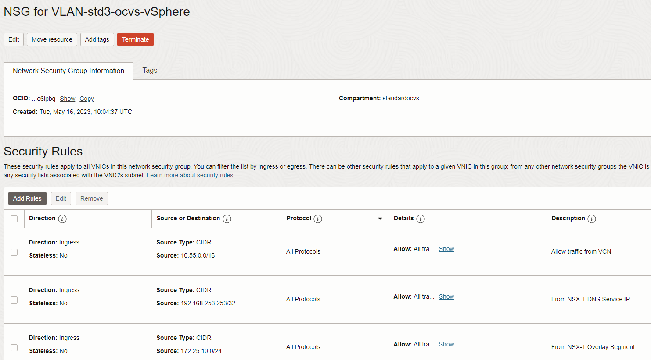651x360 pixels.
Task: Click the Add Rules button
Action: click(x=27, y=198)
